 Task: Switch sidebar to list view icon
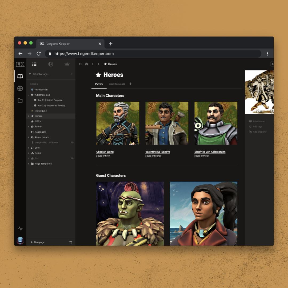[34, 64]
